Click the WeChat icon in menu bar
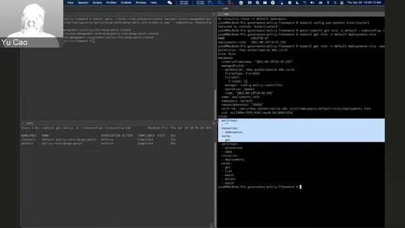The width and height of the screenshot is (405, 228). click(170, 3)
